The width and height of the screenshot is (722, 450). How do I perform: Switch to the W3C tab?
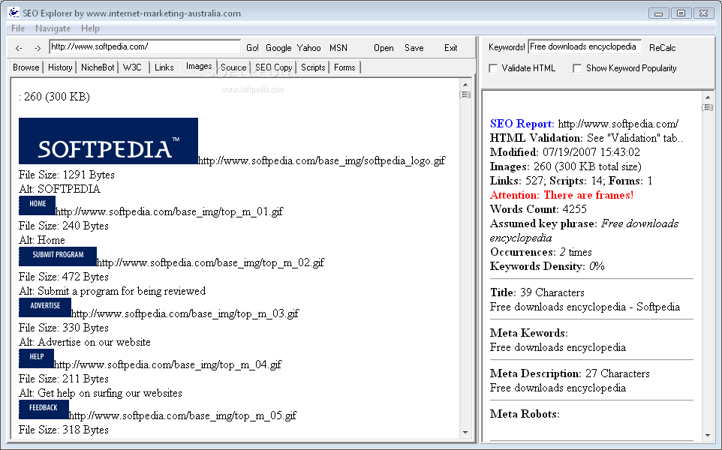pos(133,67)
